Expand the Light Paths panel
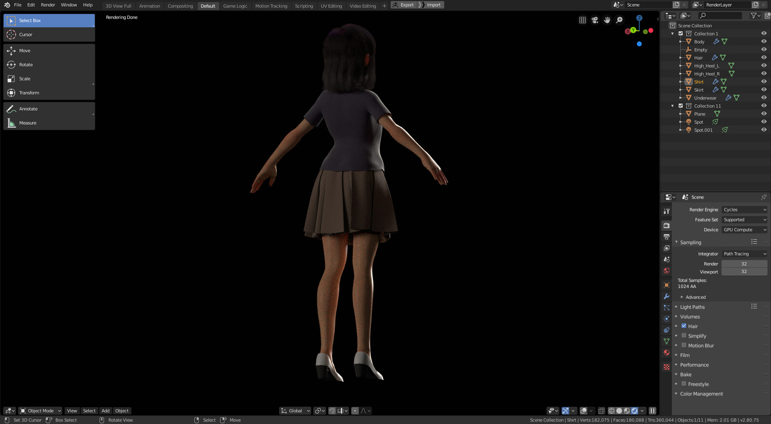Viewport: 771px width, 424px height. pos(692,307)
